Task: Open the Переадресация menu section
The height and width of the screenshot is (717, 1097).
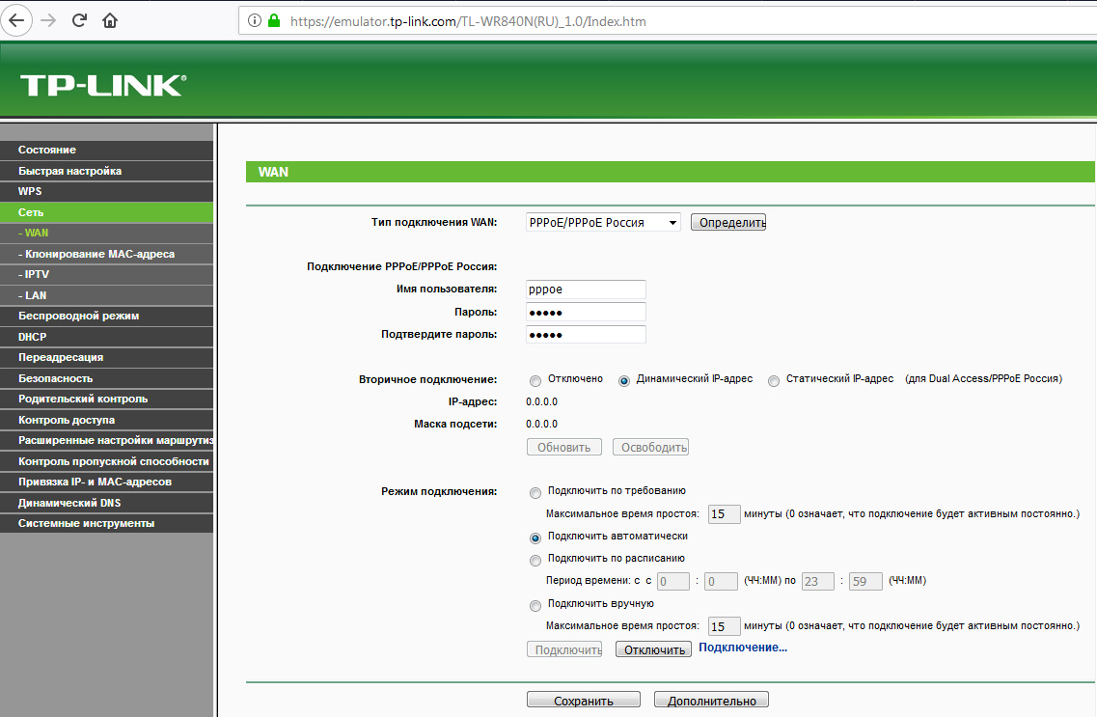Action: point(106,357)
